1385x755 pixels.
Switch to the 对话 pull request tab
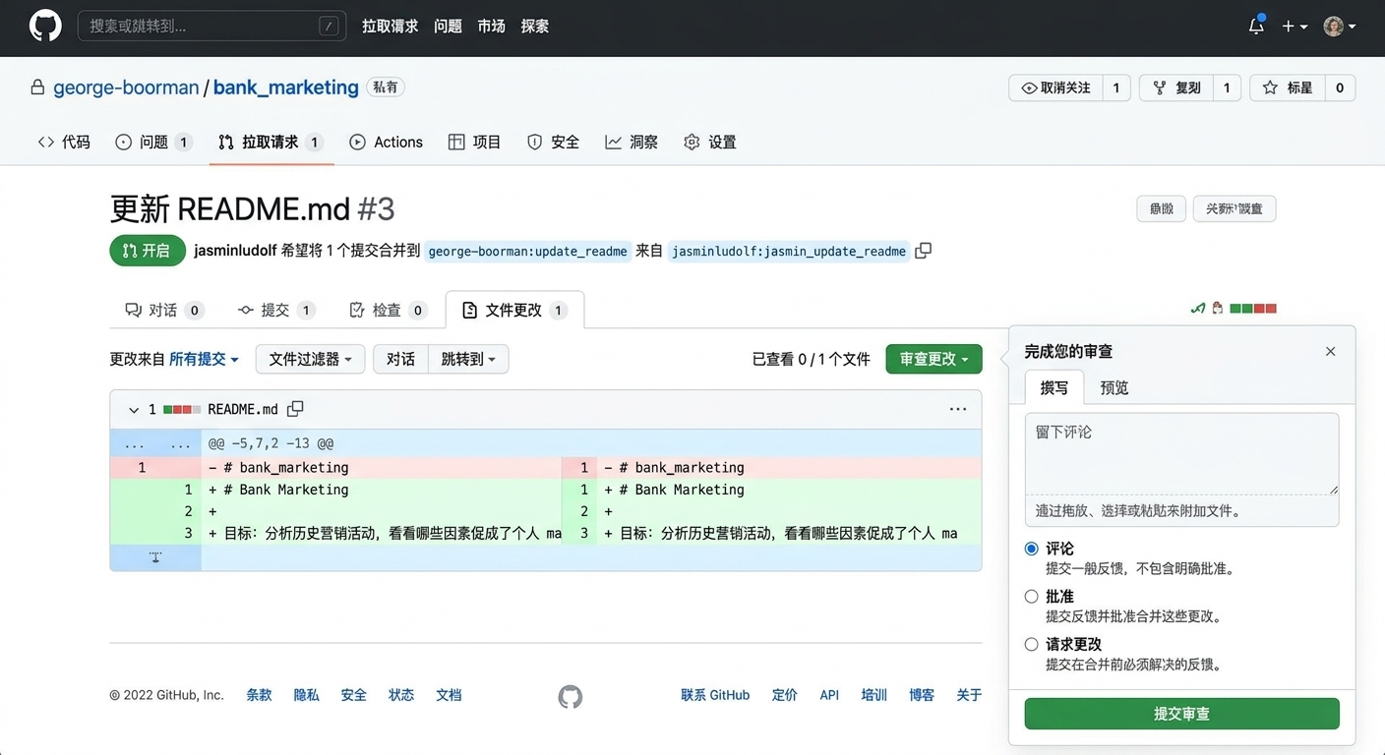point(164,310)
